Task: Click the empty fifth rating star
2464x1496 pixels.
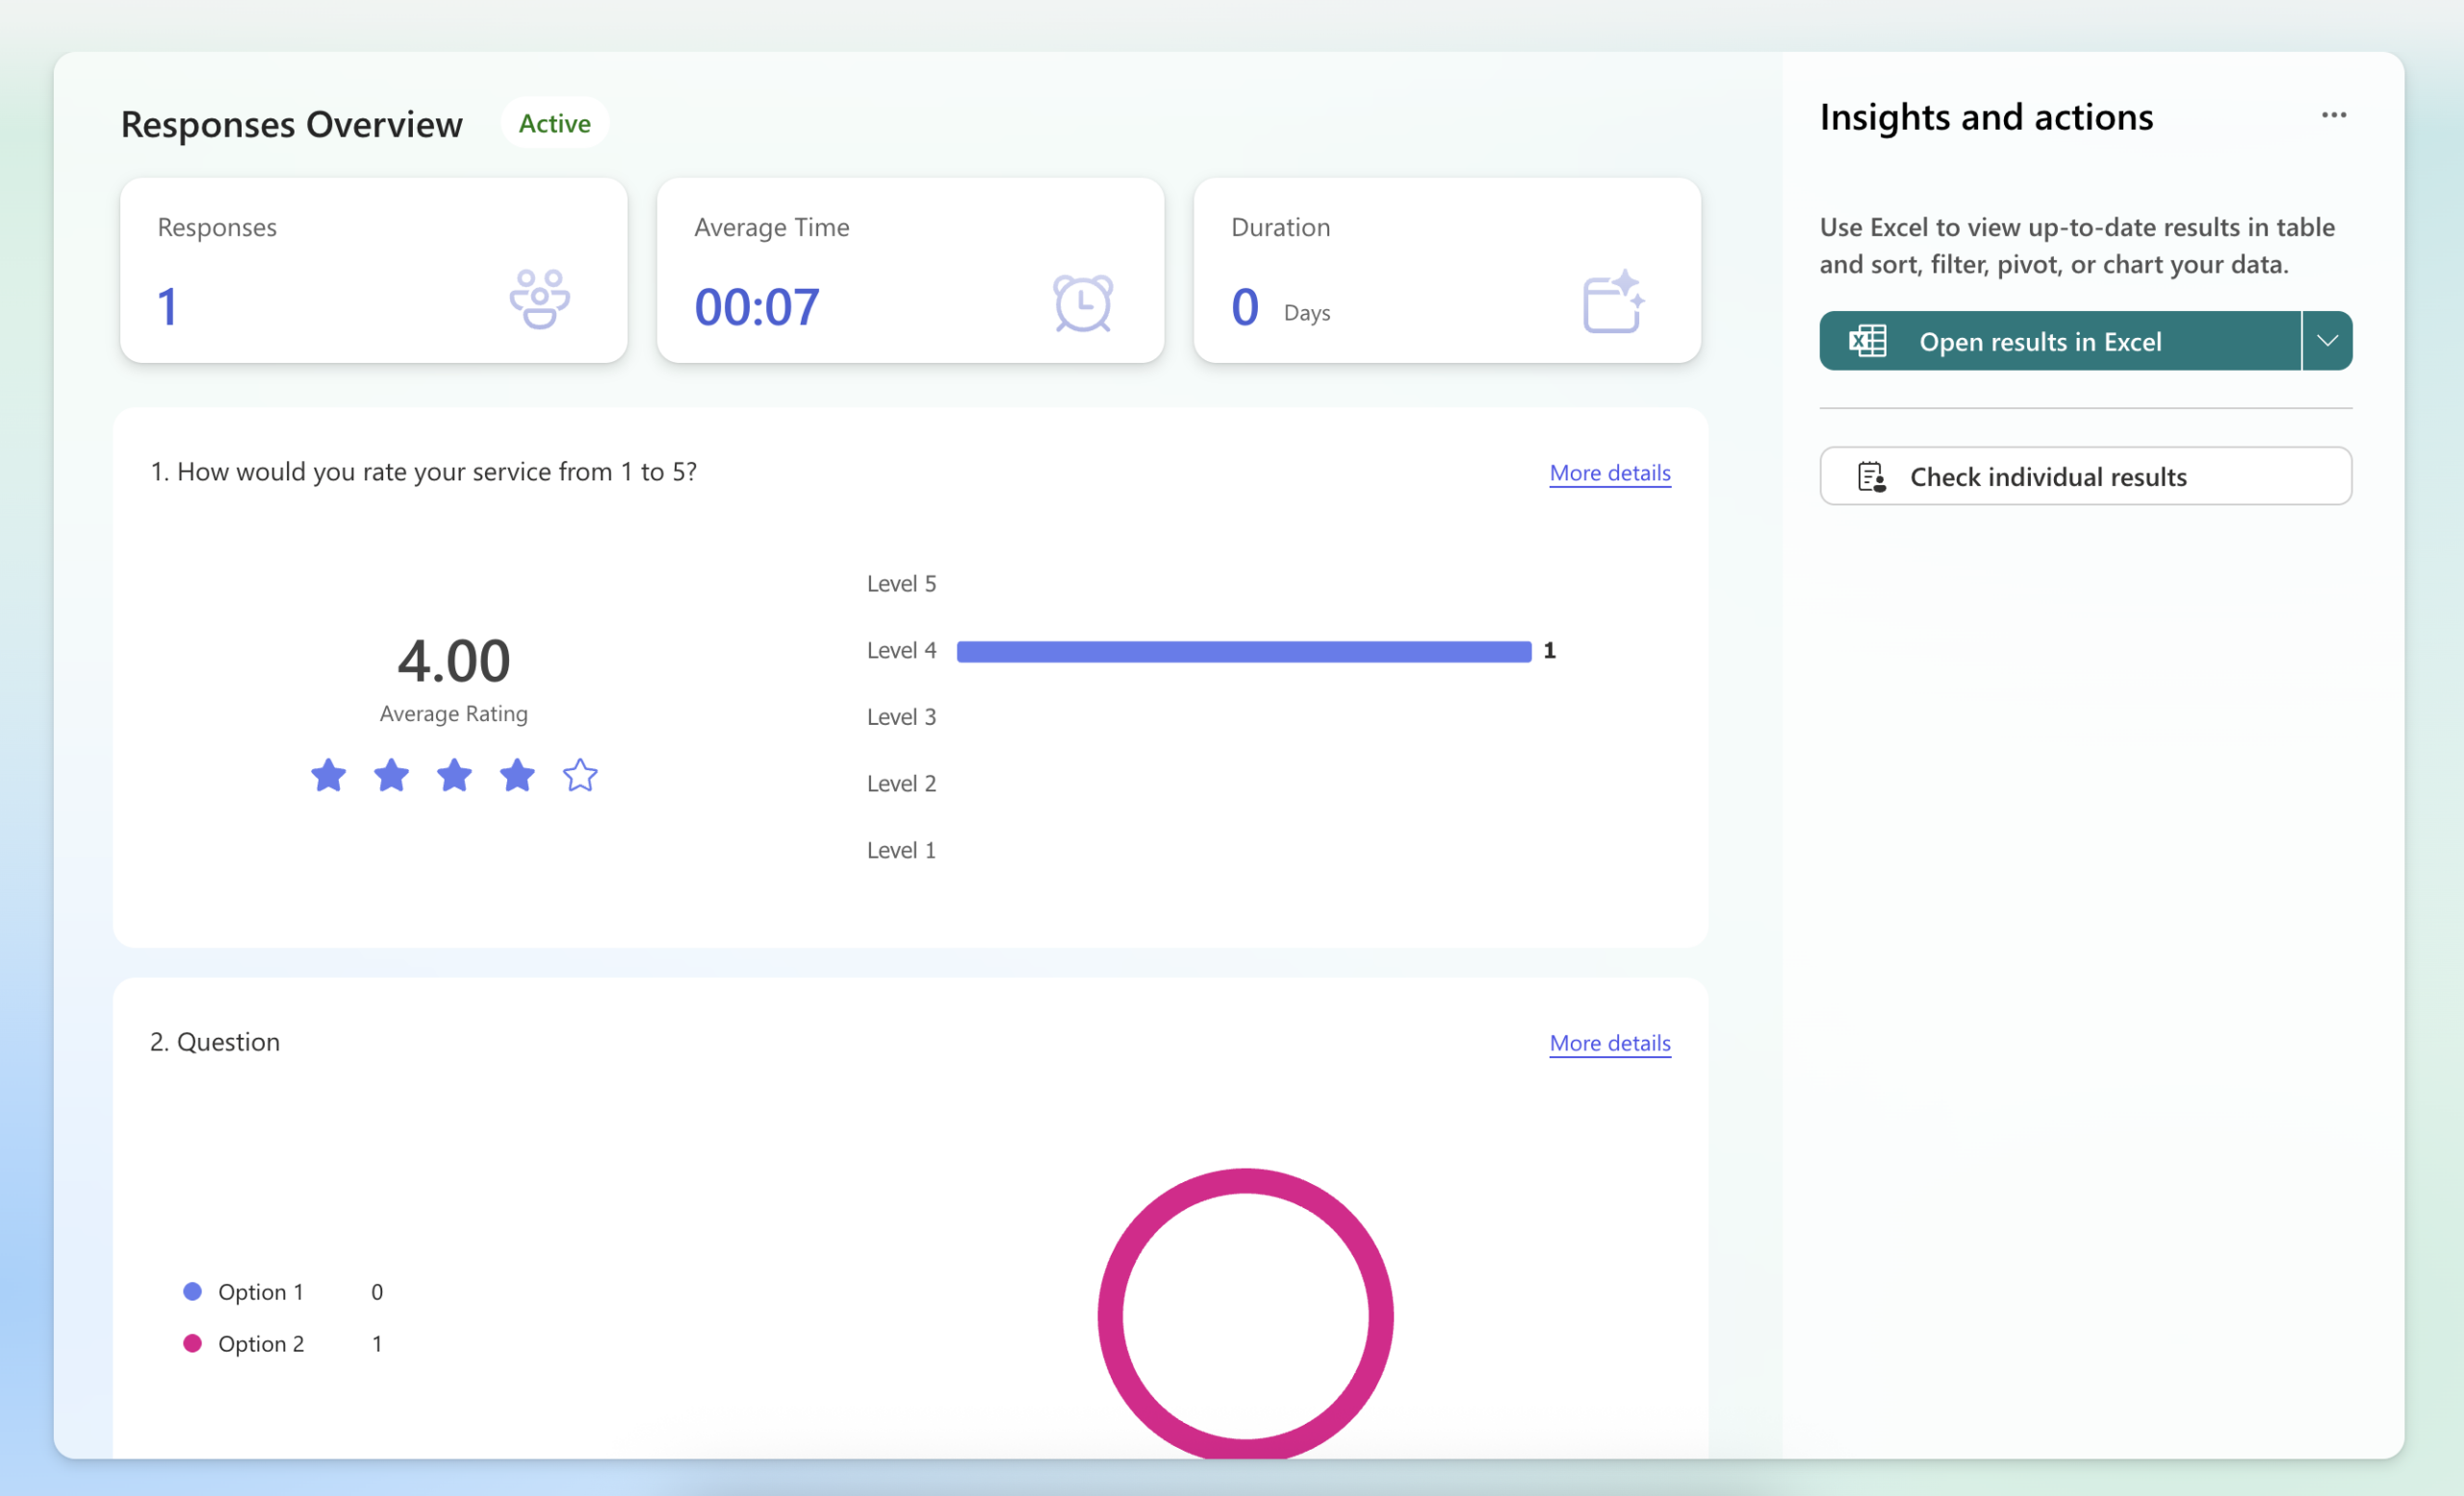Action: [580, 775]
